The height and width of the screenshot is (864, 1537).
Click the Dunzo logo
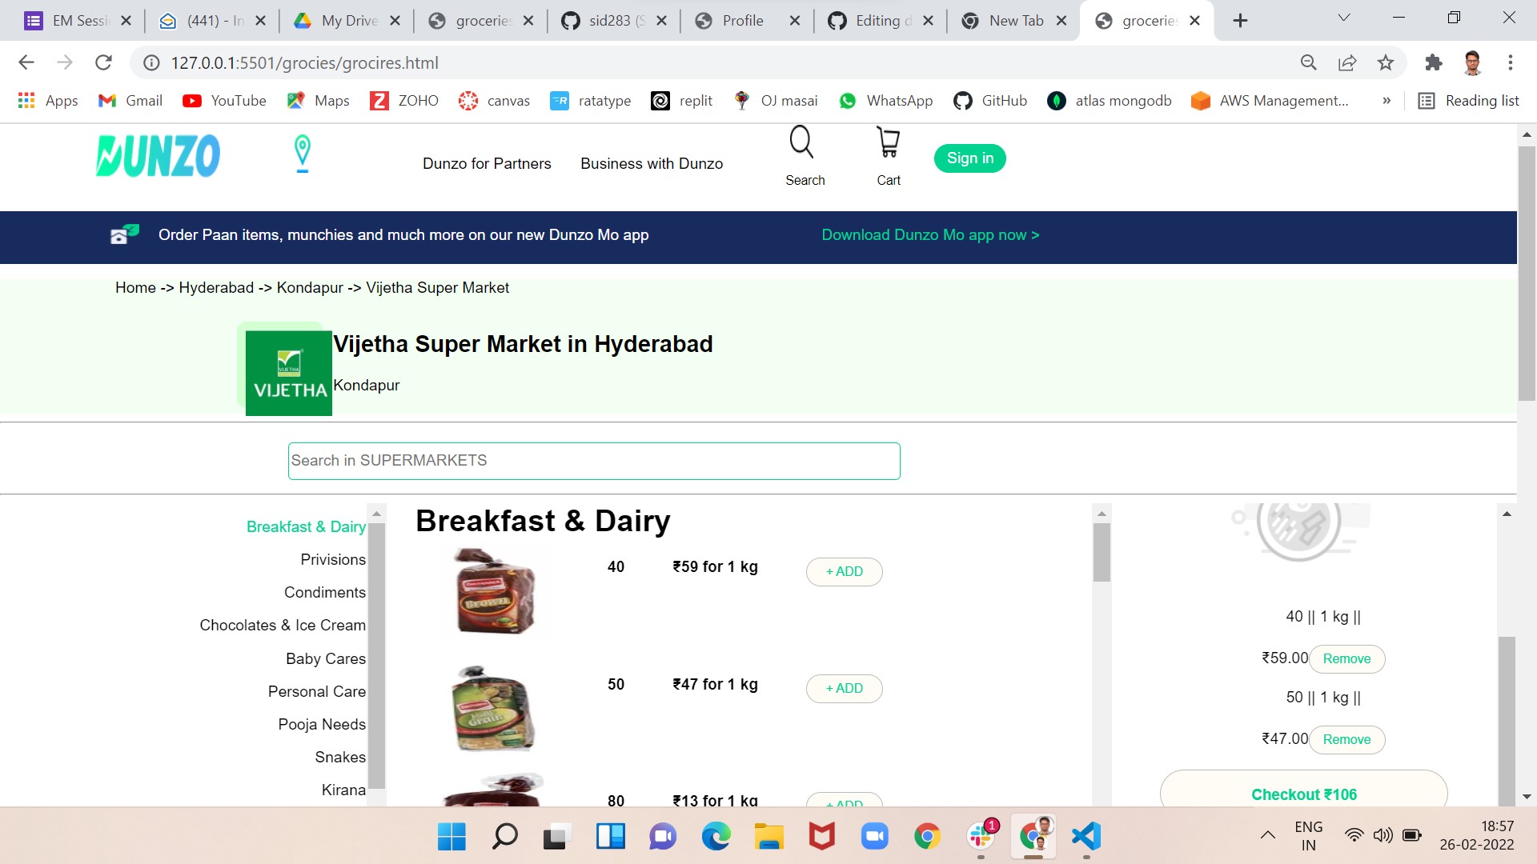tap(158, 155)
